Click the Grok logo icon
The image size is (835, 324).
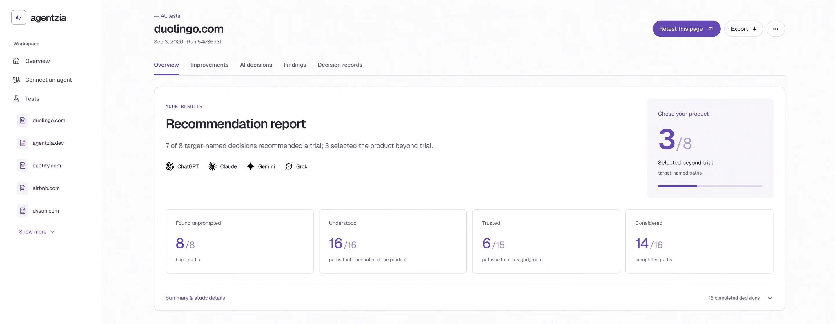[x=288, y=166]
